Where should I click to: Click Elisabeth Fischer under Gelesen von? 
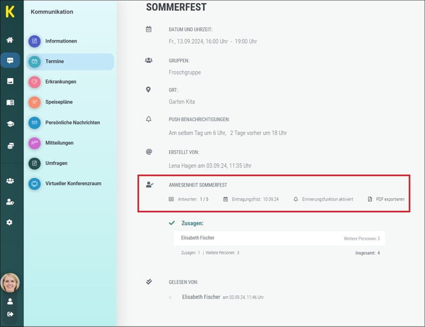click(201, 297)
